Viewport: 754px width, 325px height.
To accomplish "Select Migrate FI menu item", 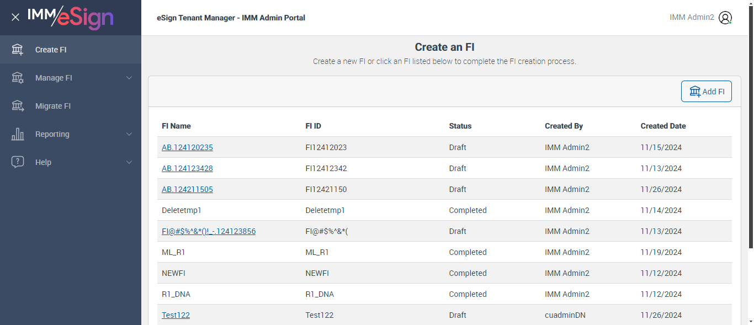I will click(53, 106).
